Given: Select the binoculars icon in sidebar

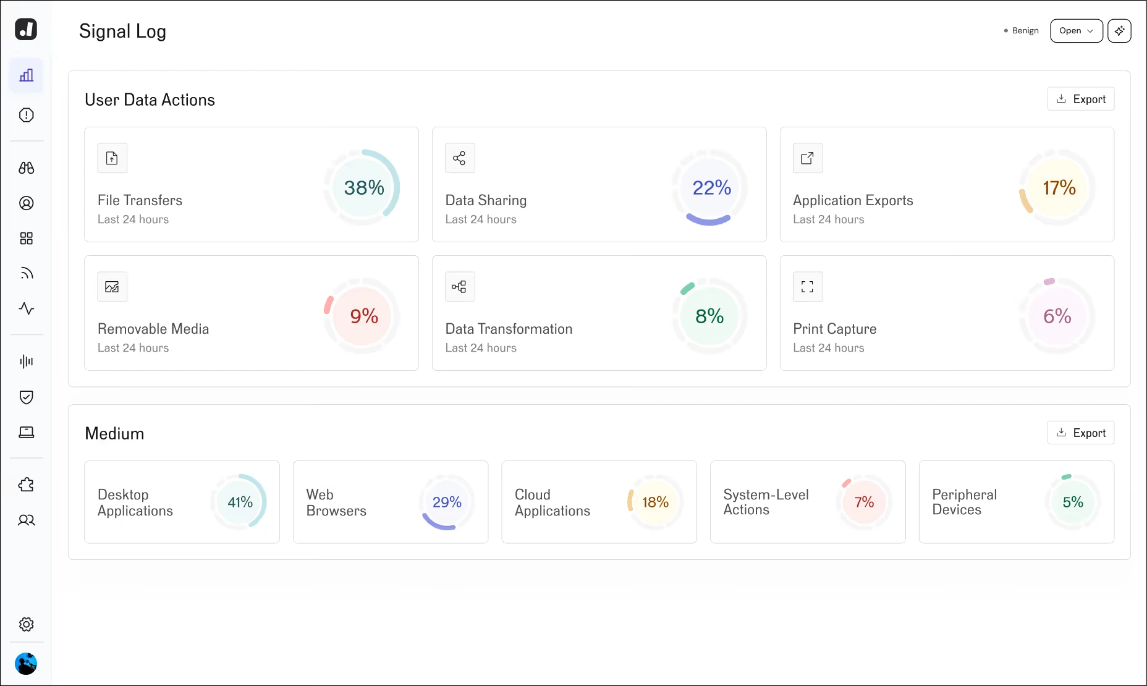Looking at the screenshot, I should [27, 168].
